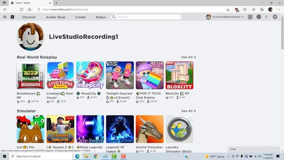Open the browser three-dot menu
Viewport: 284px width, 160px height.
coord(279,9)
